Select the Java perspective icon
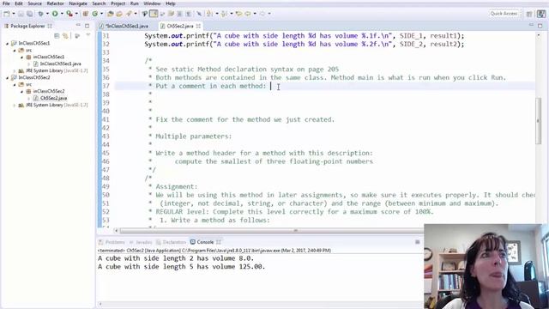Viewport: 549px width, 309px height. (x=541, y=14)
